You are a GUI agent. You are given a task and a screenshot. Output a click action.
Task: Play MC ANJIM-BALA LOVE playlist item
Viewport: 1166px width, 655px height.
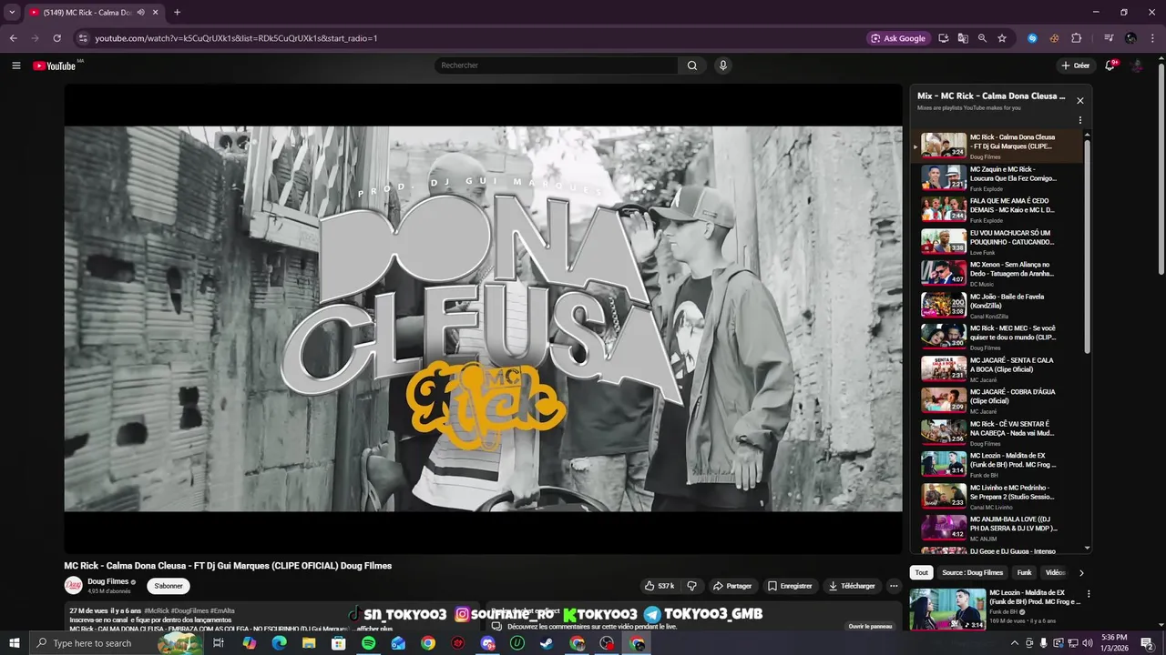[997, 528]
